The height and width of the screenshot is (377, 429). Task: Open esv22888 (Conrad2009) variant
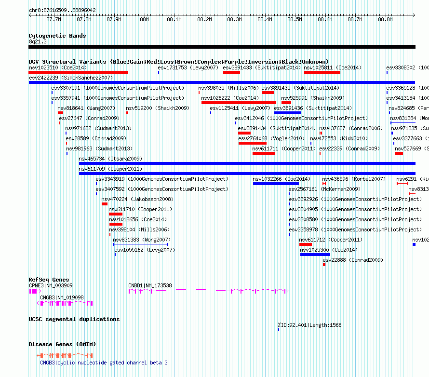point(353,260)
